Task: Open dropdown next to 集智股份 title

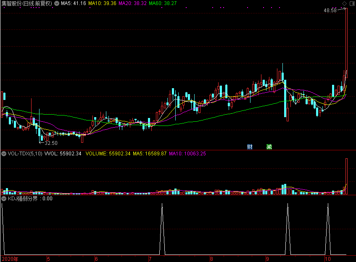Action: click(x=57, y=3)
